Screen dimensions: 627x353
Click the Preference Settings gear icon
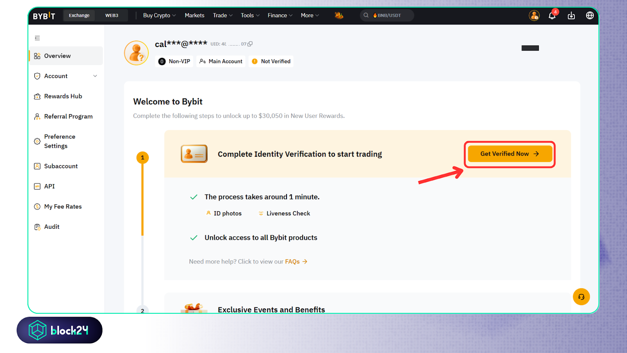click(37, 141)
